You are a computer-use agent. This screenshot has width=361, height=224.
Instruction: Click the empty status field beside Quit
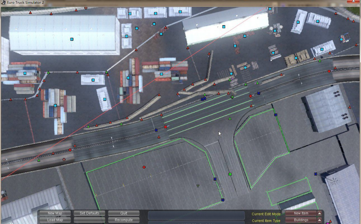[x=196, y=215]
